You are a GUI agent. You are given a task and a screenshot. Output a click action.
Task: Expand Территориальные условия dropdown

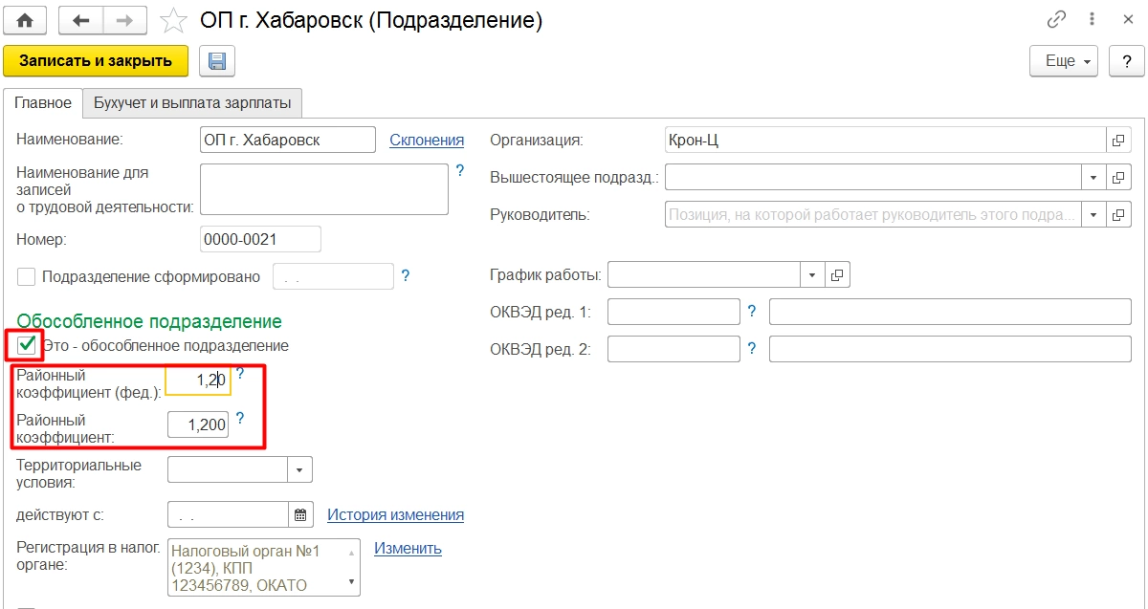coord(300,470)
